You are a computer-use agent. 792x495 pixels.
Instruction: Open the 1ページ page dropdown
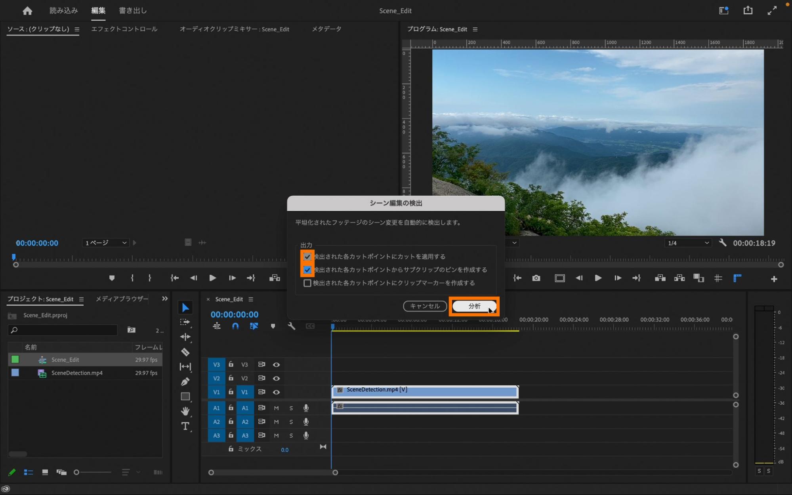pos(106,243)
